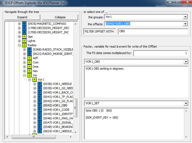Click the blue icon beside (0935)-MAGNETIC_COMPASS
This screenshot has width=192, height=143.
24,24
